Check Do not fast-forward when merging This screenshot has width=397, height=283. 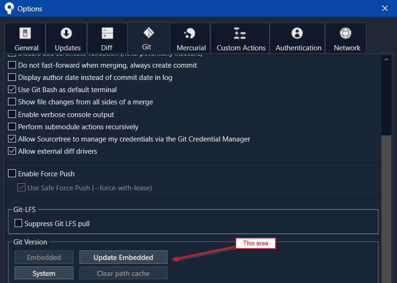[x=12, y=65]
